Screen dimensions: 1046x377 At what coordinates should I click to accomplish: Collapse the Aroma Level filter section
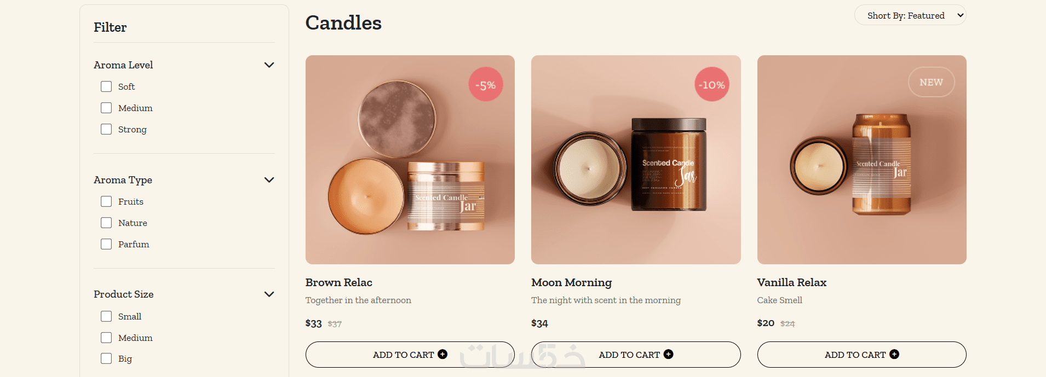click(269, 65)
